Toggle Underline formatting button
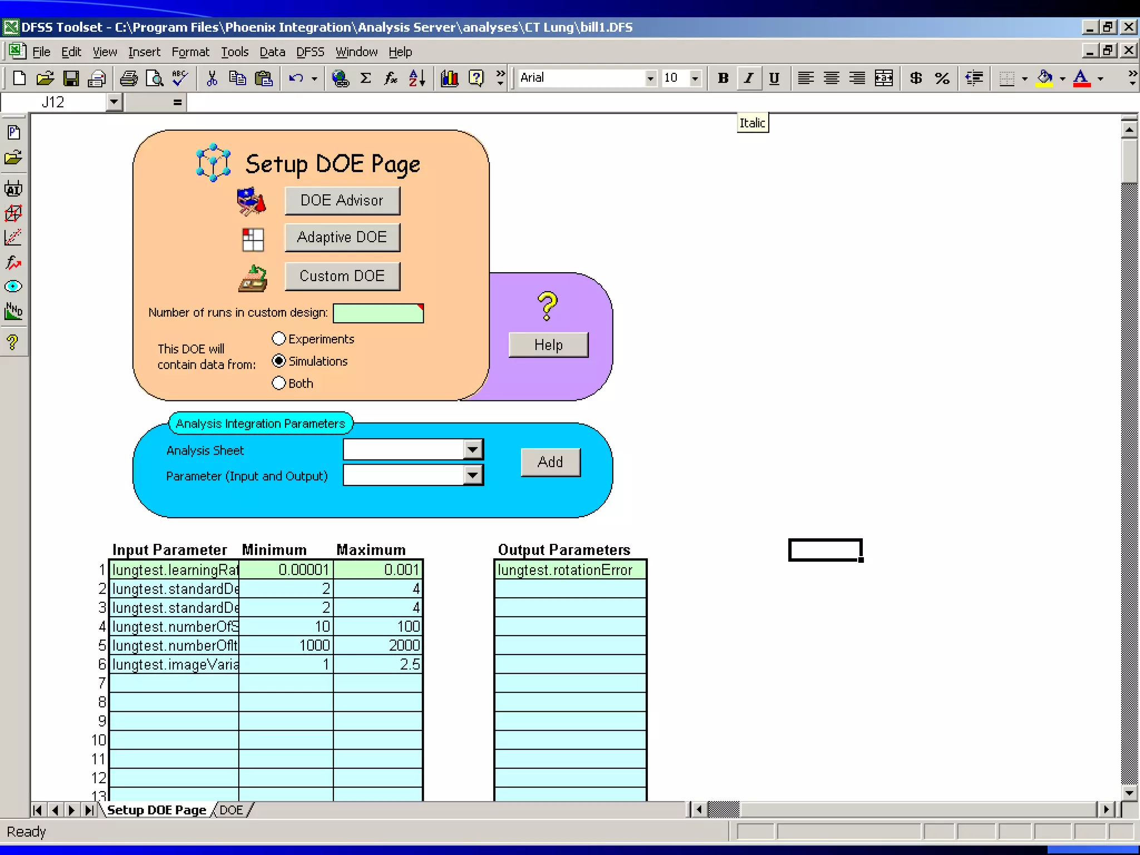 pos(774,78)
